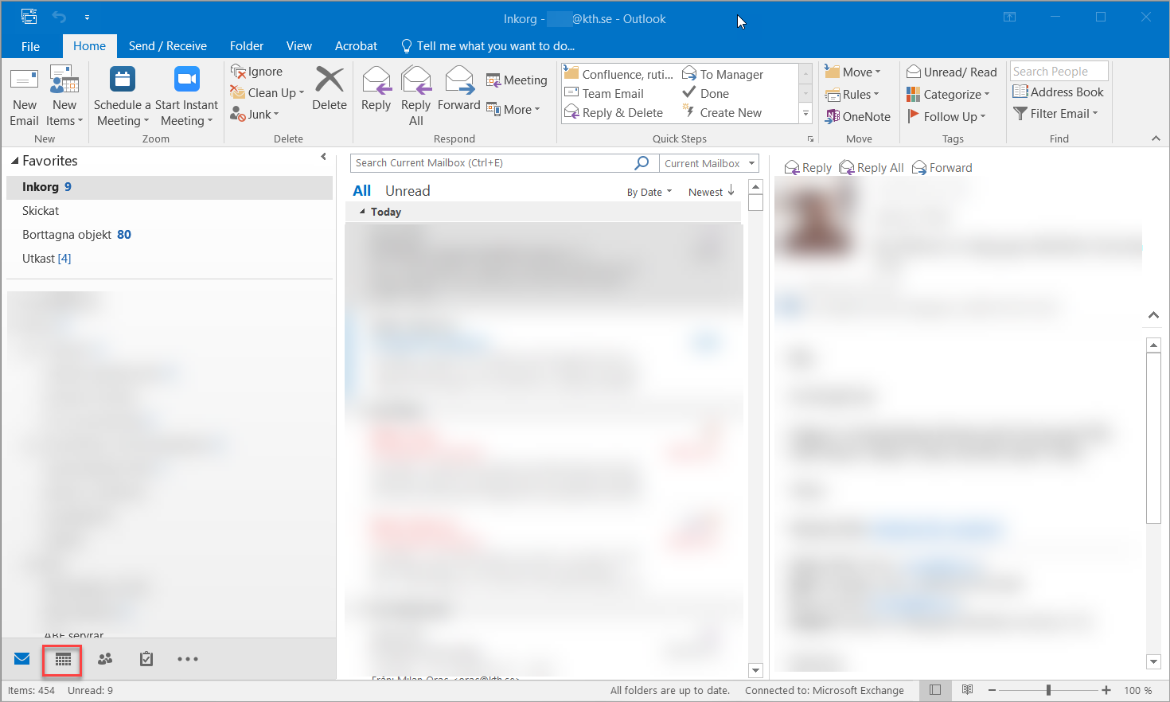Open the File menu
The image size is (1170, 702).
pyautogui.click(x=30, y=46)
